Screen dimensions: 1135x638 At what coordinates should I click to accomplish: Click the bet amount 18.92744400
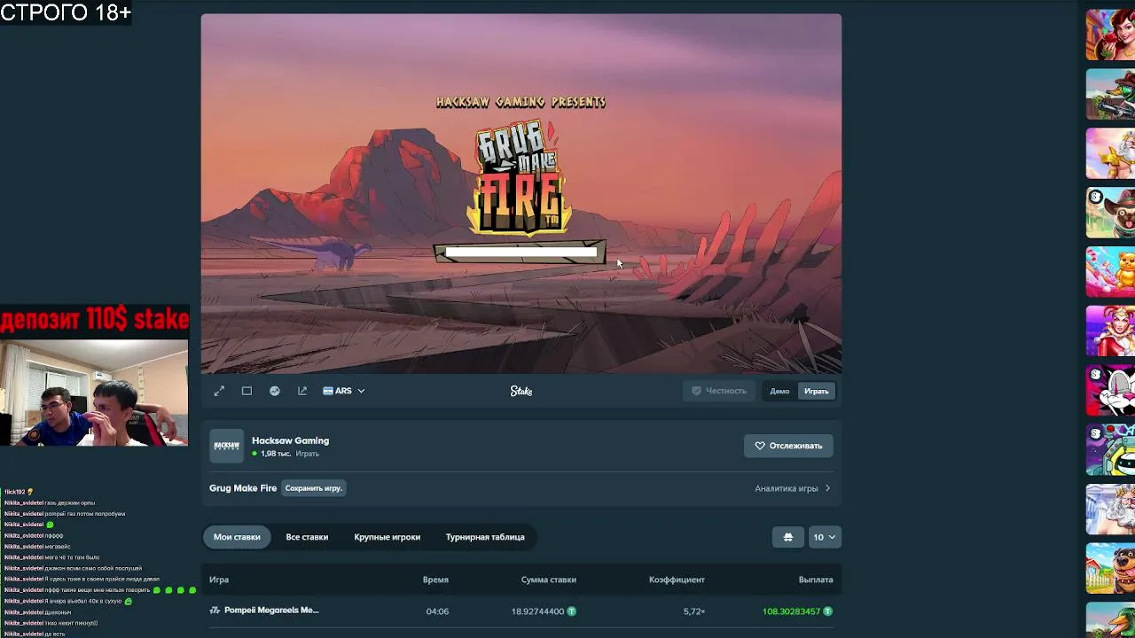[x=537, y=611]
